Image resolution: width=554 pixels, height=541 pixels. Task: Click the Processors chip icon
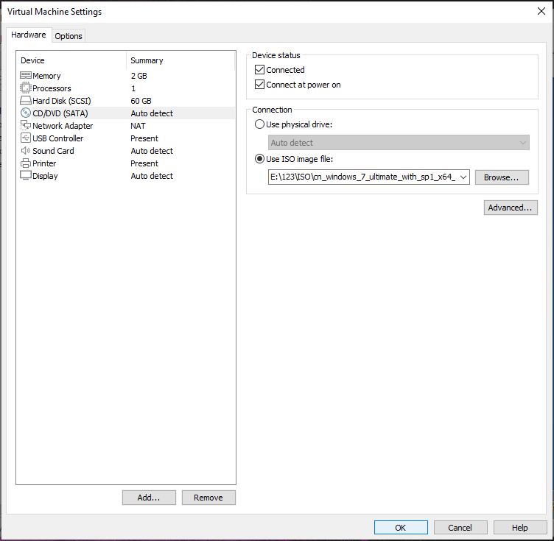[26, 88]
